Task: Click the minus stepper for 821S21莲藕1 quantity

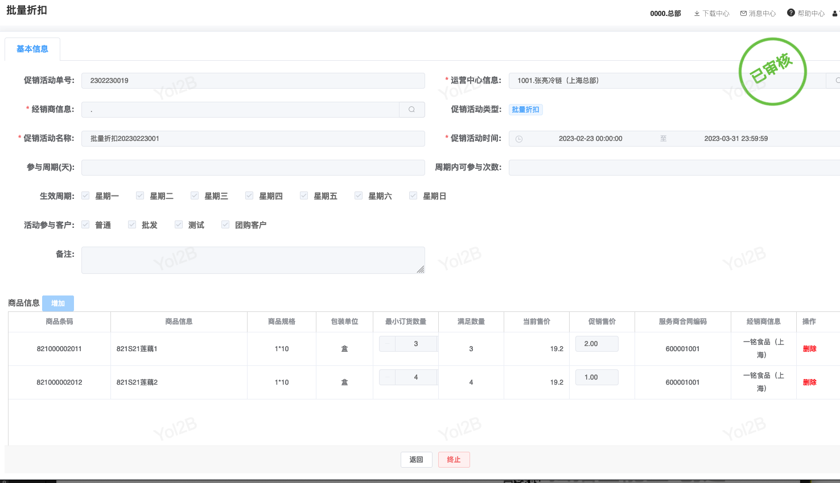Action: [388, 344]
